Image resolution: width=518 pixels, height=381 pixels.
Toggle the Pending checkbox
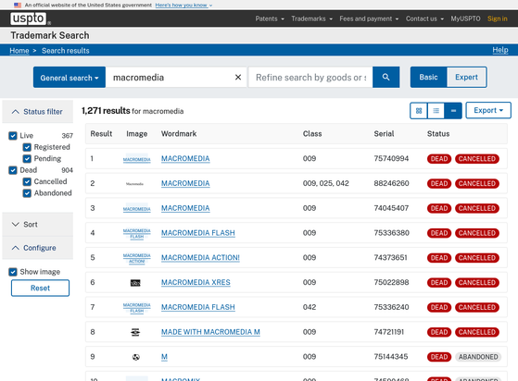[27, 158]
